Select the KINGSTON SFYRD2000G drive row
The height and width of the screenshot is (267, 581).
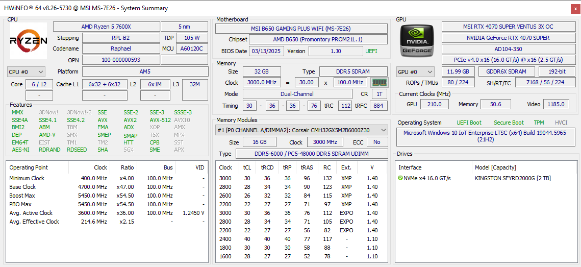coord(486,178)
